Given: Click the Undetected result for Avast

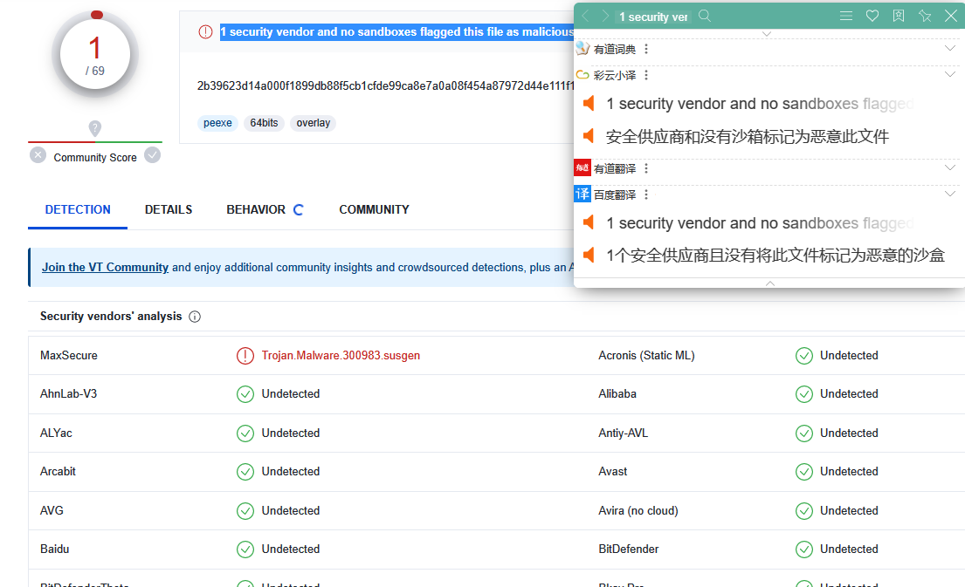Looking at the screenshot, I should [x=849, y=472].
